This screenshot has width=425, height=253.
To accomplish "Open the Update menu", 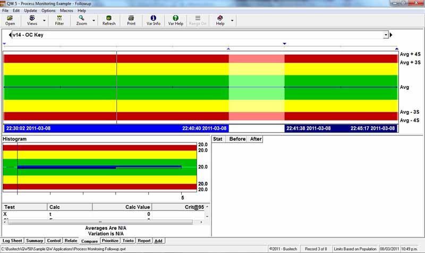I will click(x=30, y=11).
